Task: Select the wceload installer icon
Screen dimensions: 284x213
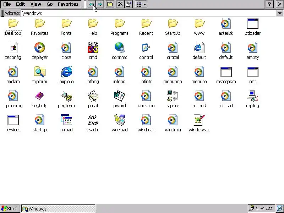Action: (x=120, y=120)
